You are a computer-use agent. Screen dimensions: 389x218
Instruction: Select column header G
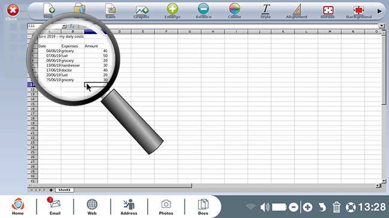(x=190, y=32)
